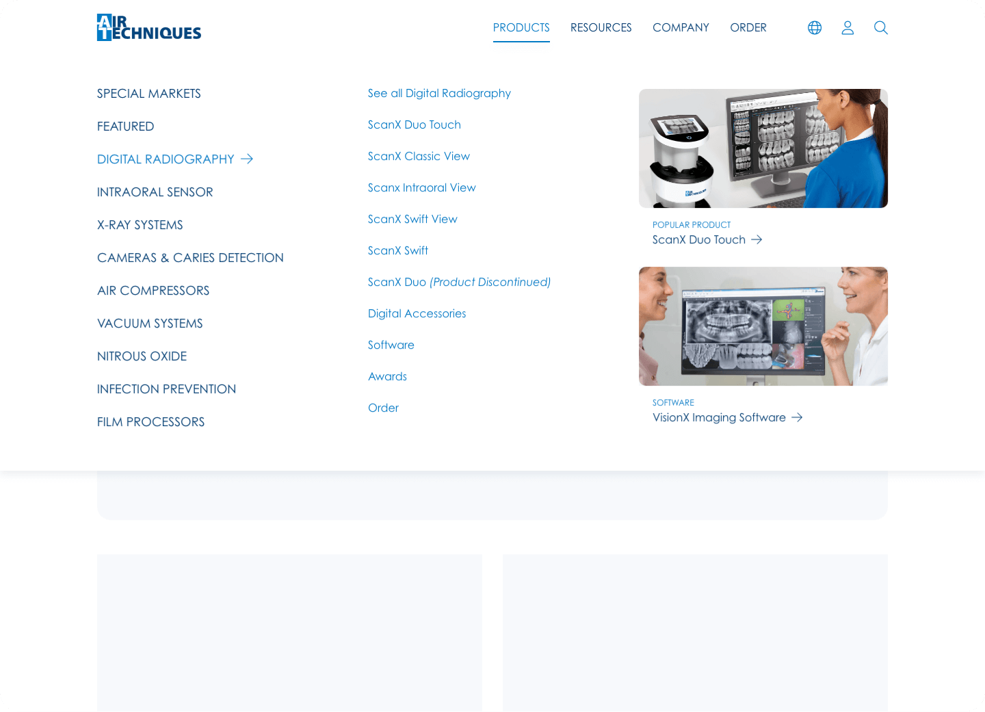Viewport: 985px width, 712px height.
Task: Select DIGITAL RADIOGRAPHY category
Action: [175, 159]
